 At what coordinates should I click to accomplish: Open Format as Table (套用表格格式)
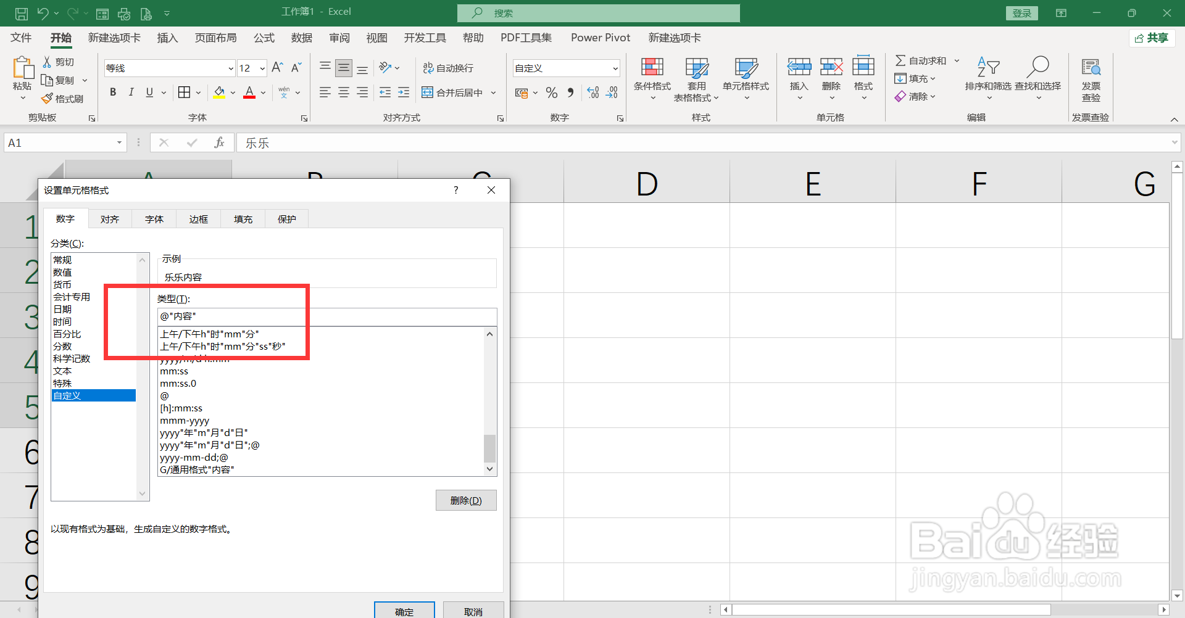click(x=696, y=79)
